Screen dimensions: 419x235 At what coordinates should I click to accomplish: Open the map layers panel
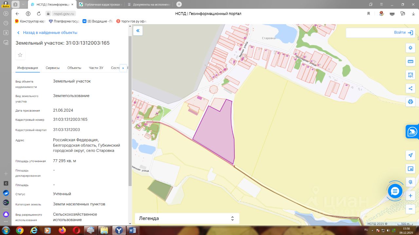pyautogui.click(x=410, y=48)
